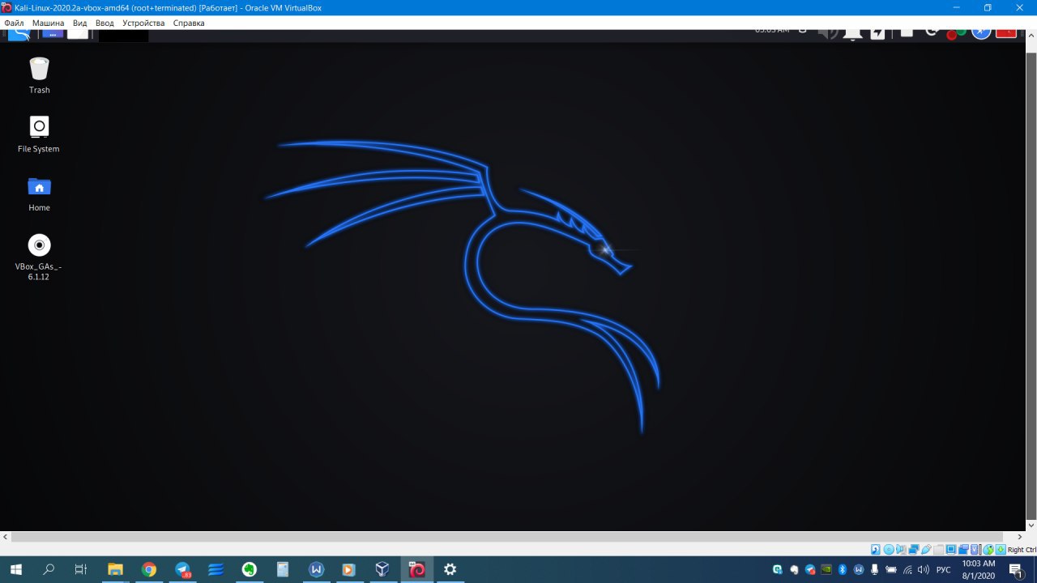The height and width of the screenshot is (583, 1037).
Task: Open the volume speaker tray icon
Action: pyautogui.click(x=923, y=569)
